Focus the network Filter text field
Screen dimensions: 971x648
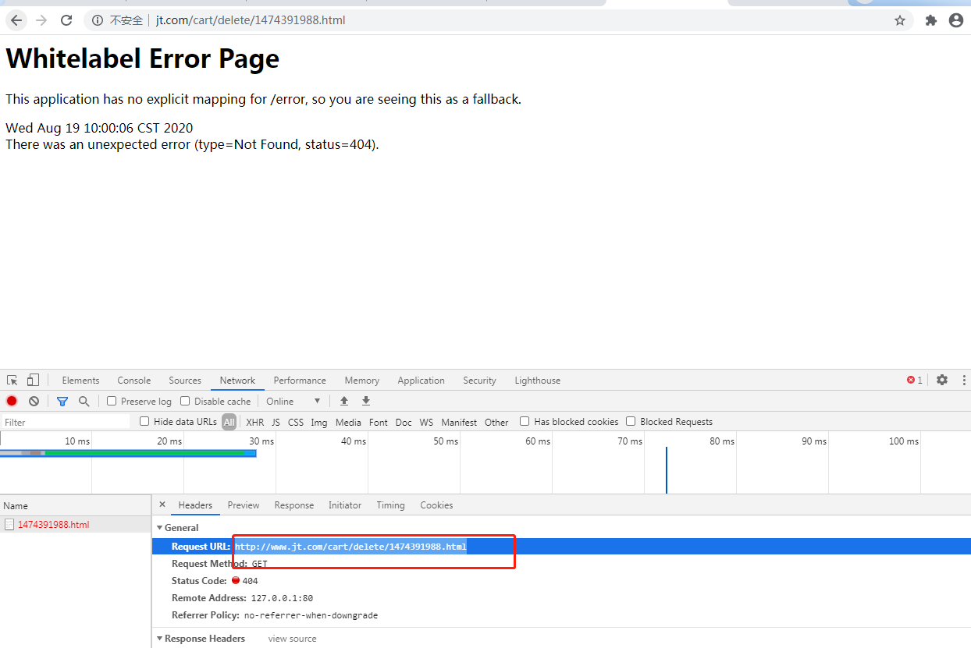point(66,422)
